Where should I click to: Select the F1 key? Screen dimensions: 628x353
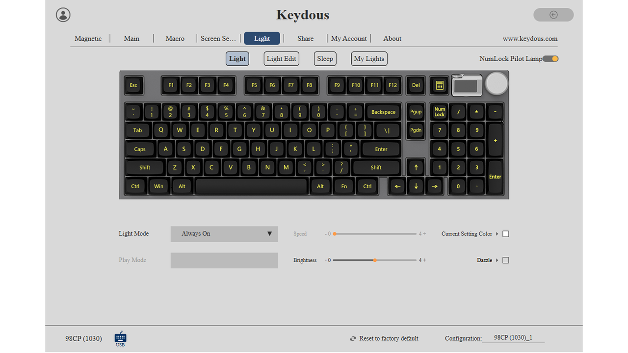[171, 85]
